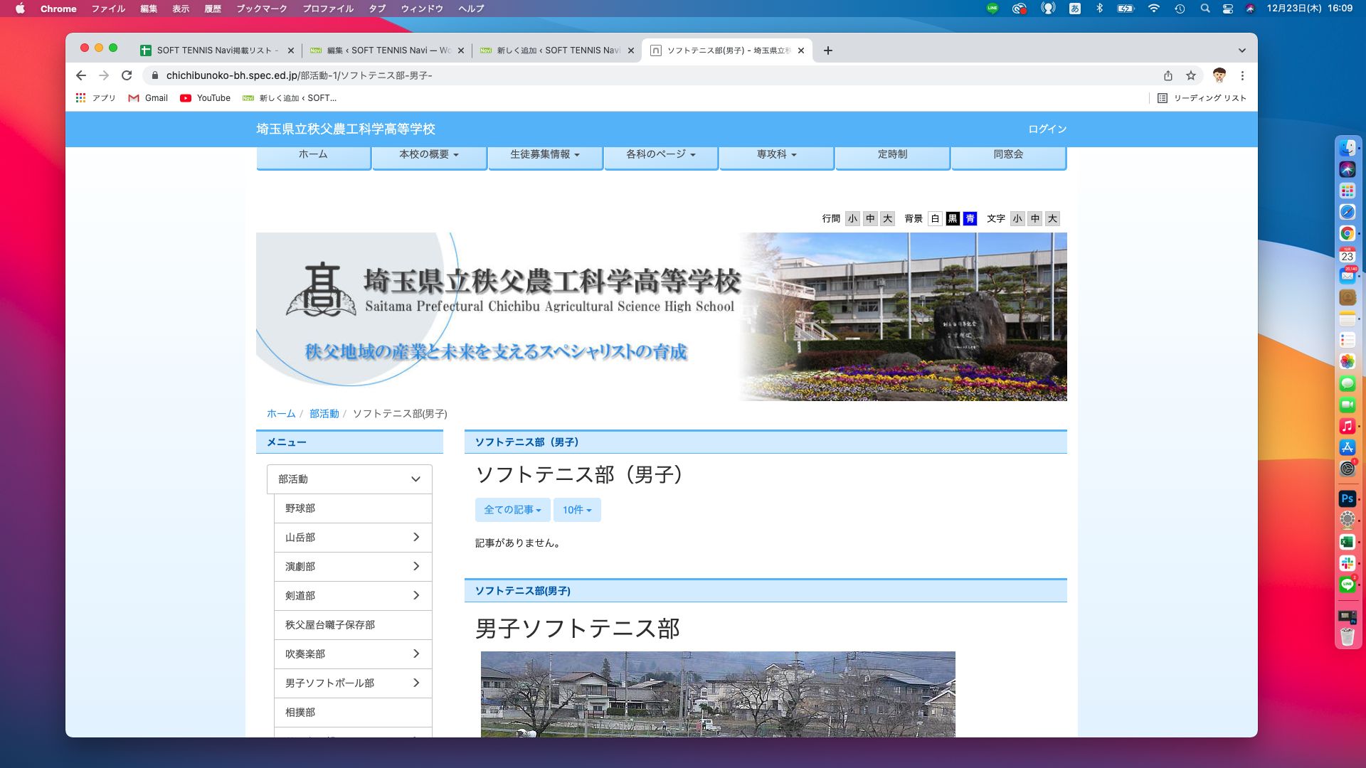Set line spacing to 大
This screenshot has width=1366, height=768.
(887, 218)
